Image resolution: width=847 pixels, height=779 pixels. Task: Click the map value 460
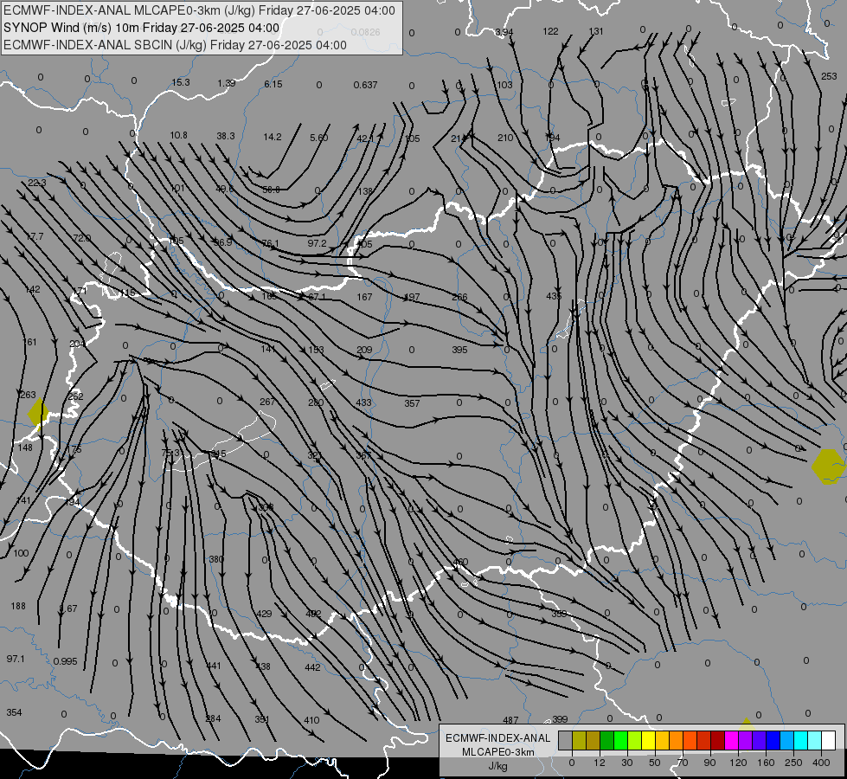click(460, 563)
